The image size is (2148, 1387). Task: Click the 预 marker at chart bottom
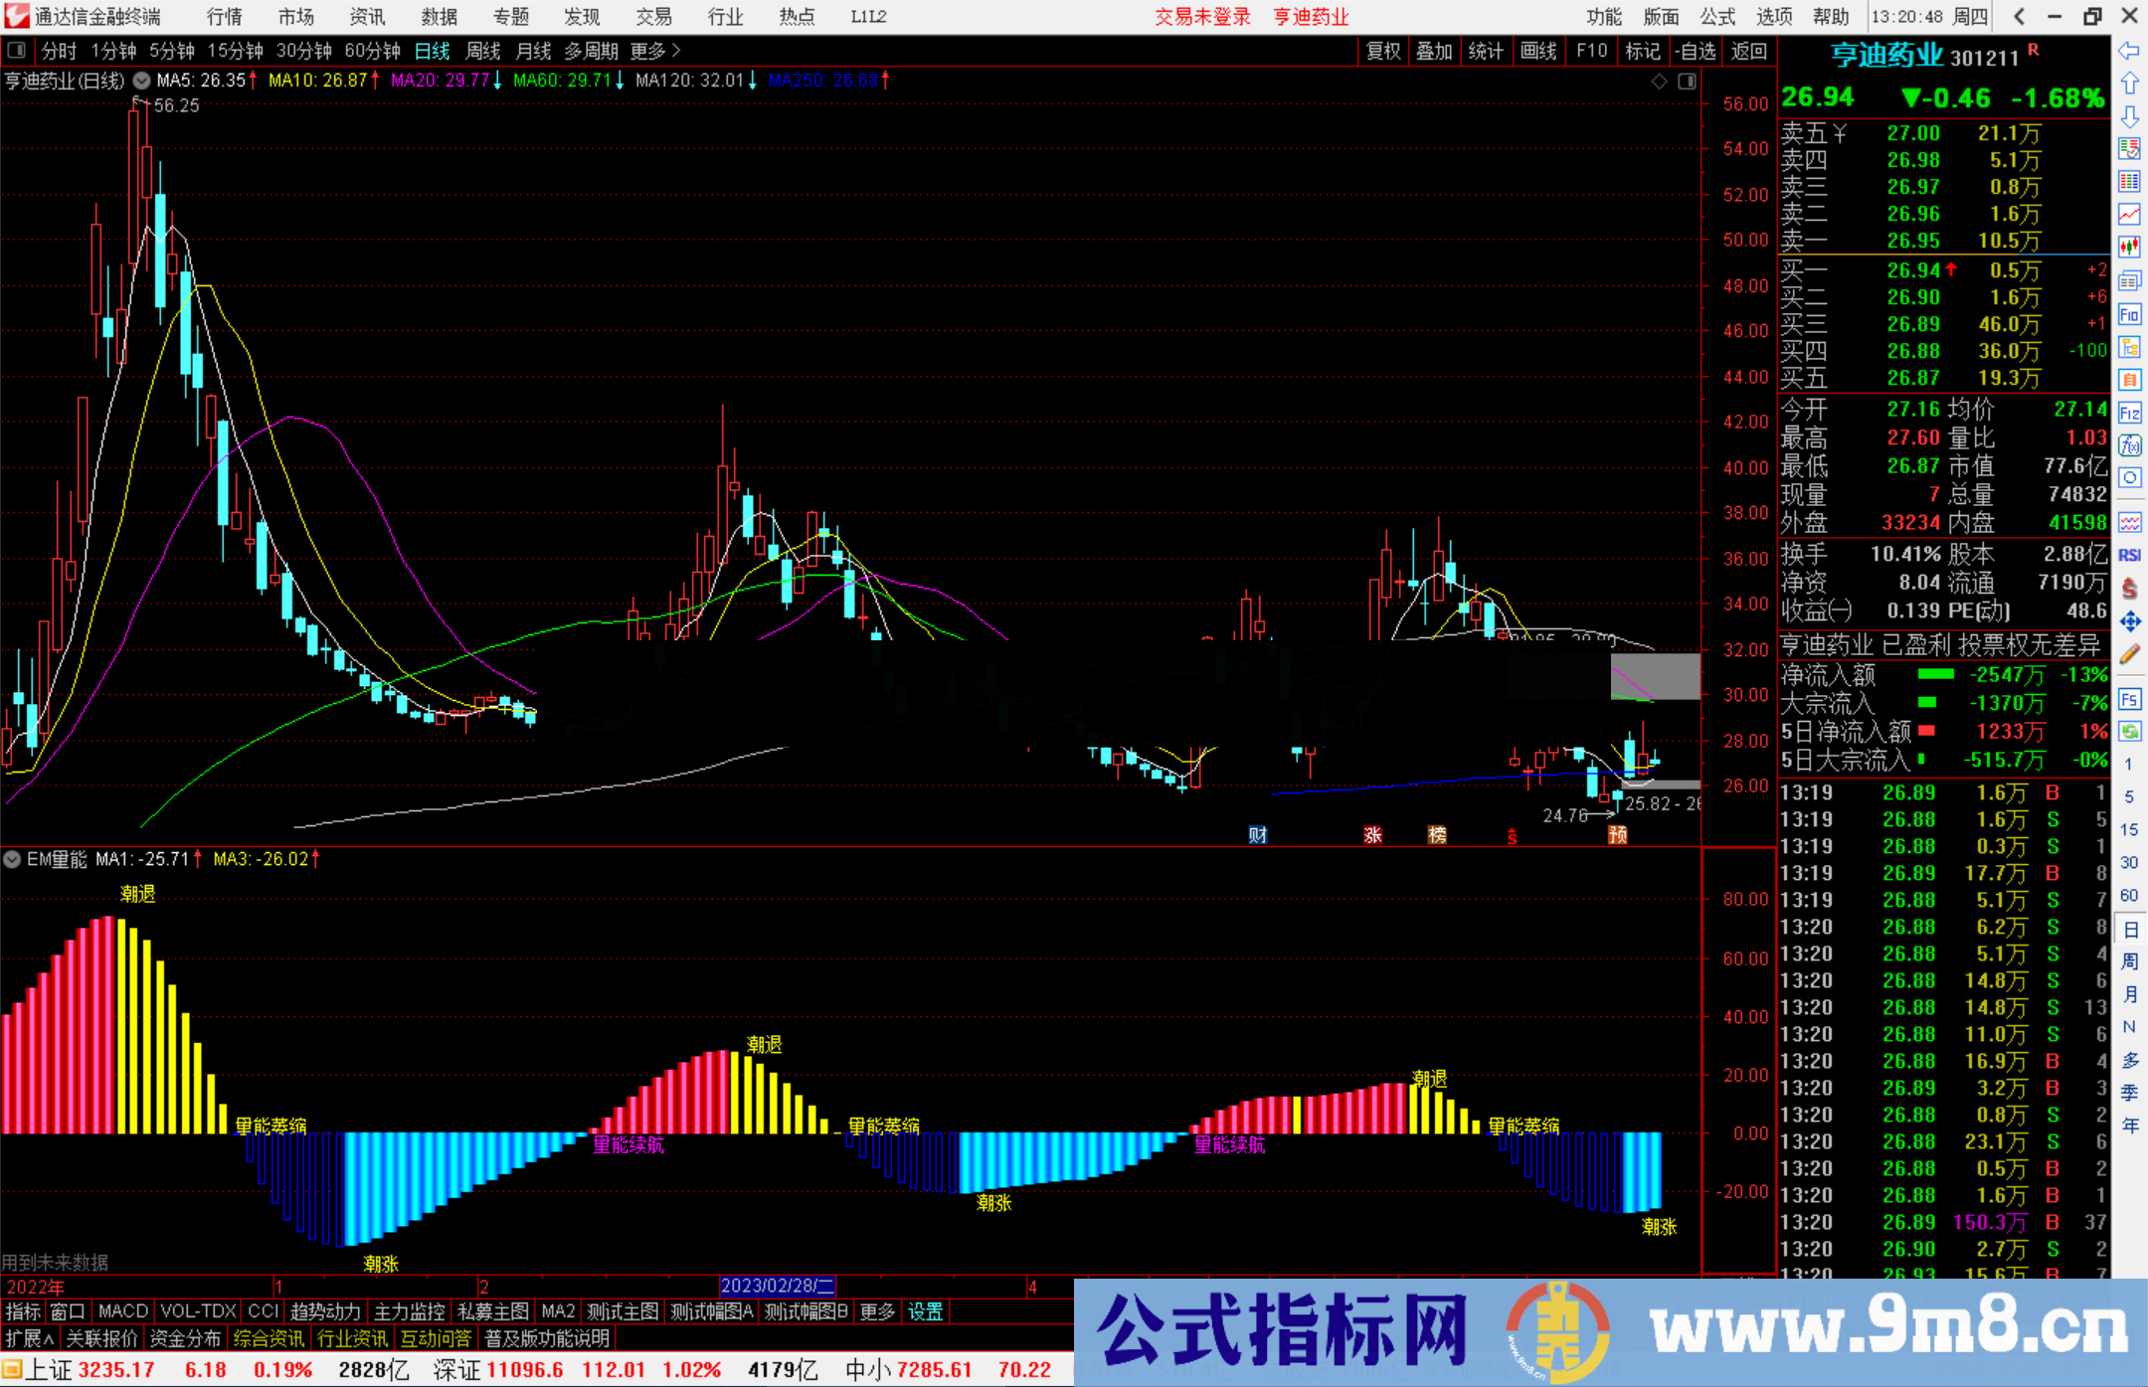click(1618, 835)
